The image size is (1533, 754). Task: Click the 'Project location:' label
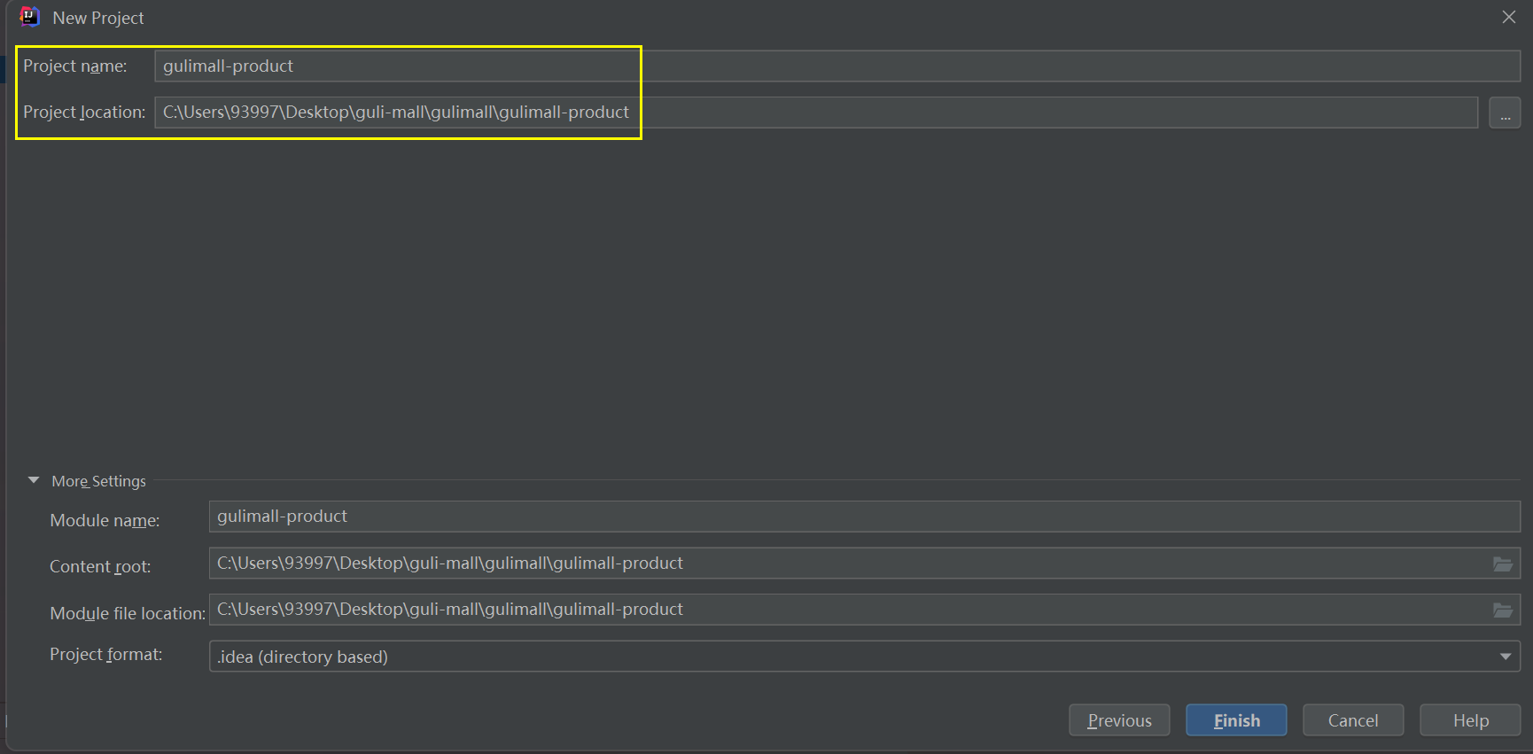[x=84, y=113]
